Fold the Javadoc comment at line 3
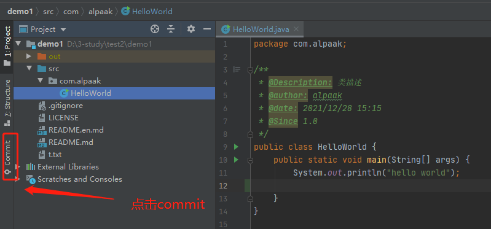 click(250, 70)
